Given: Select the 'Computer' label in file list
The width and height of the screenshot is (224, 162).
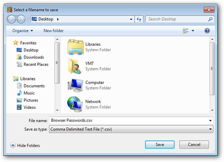Looking at the screenshot, I should coord(95,82).
